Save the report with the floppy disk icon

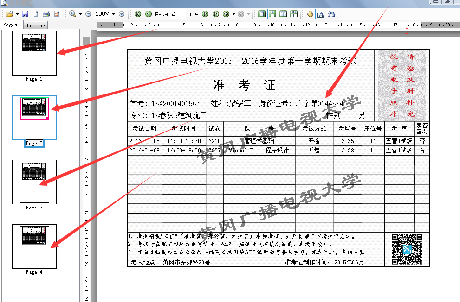pyautogui.click(x=25, y=14)
